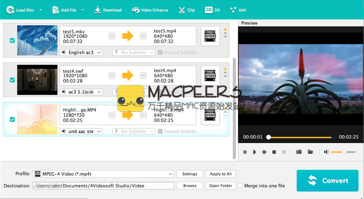The width and height of the screenshot is (364, 199).
Task: Uncheck the test5.mkv file checkbox
Action: point(12,41)
